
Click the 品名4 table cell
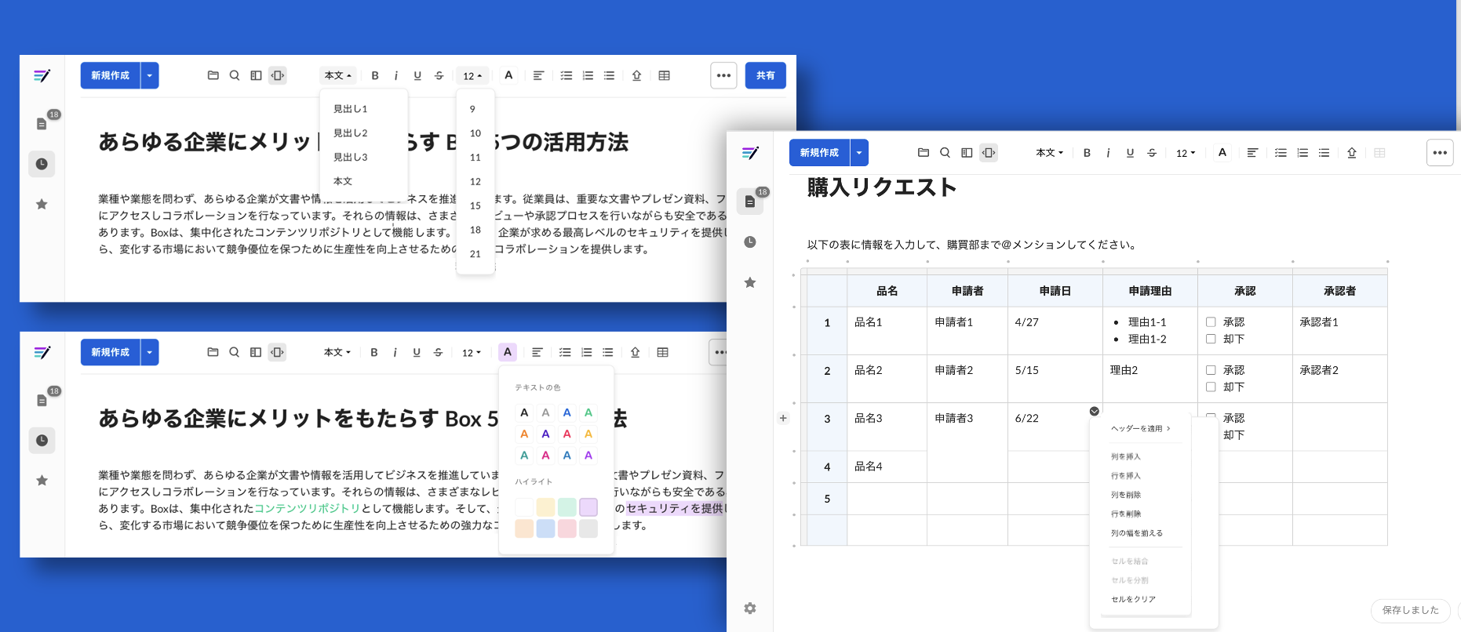click(887, 467)
